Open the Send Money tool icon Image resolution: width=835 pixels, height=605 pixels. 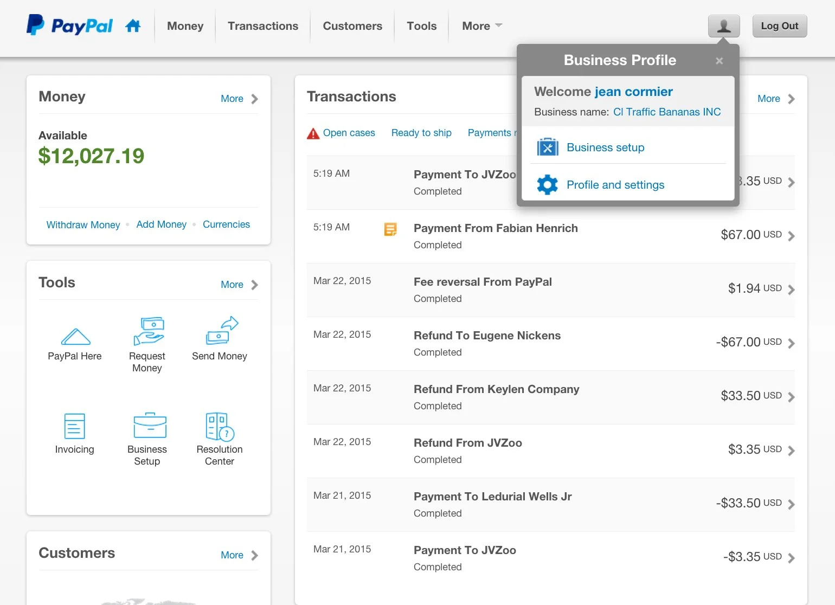pyautogui.click(x=222, y=330)
